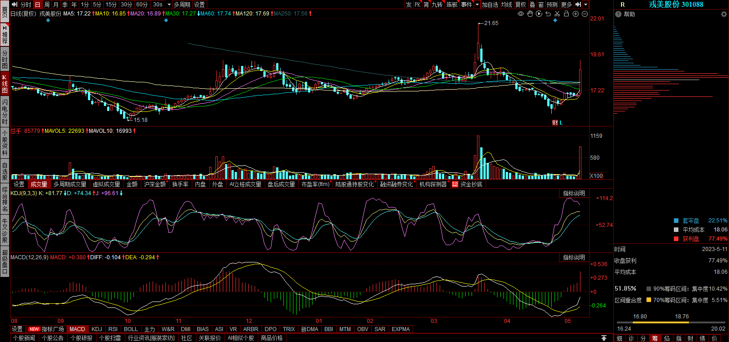The height and width of the screenshot is (342, 729).
Task: Click the eye visibility icon above the chart
Action: (x=521, y=14)
